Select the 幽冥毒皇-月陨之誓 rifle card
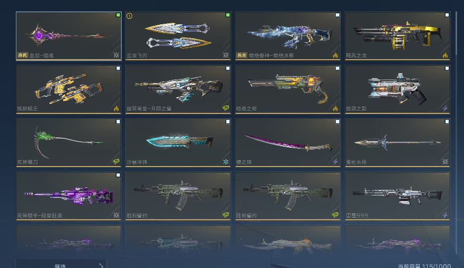This screenshot has width=464, height=268. (x=178, y=89)
